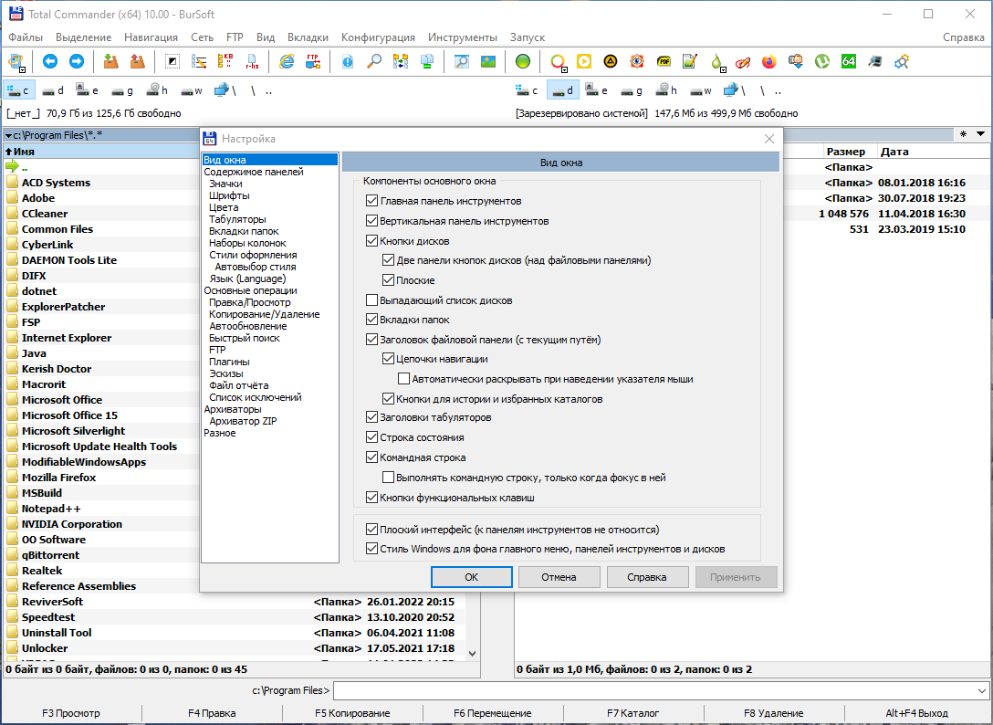The height and width of the screenshot is (725, 993).
Task: Open the command line history dropdown
Action: pyautogui.click(x=982, y=690)
